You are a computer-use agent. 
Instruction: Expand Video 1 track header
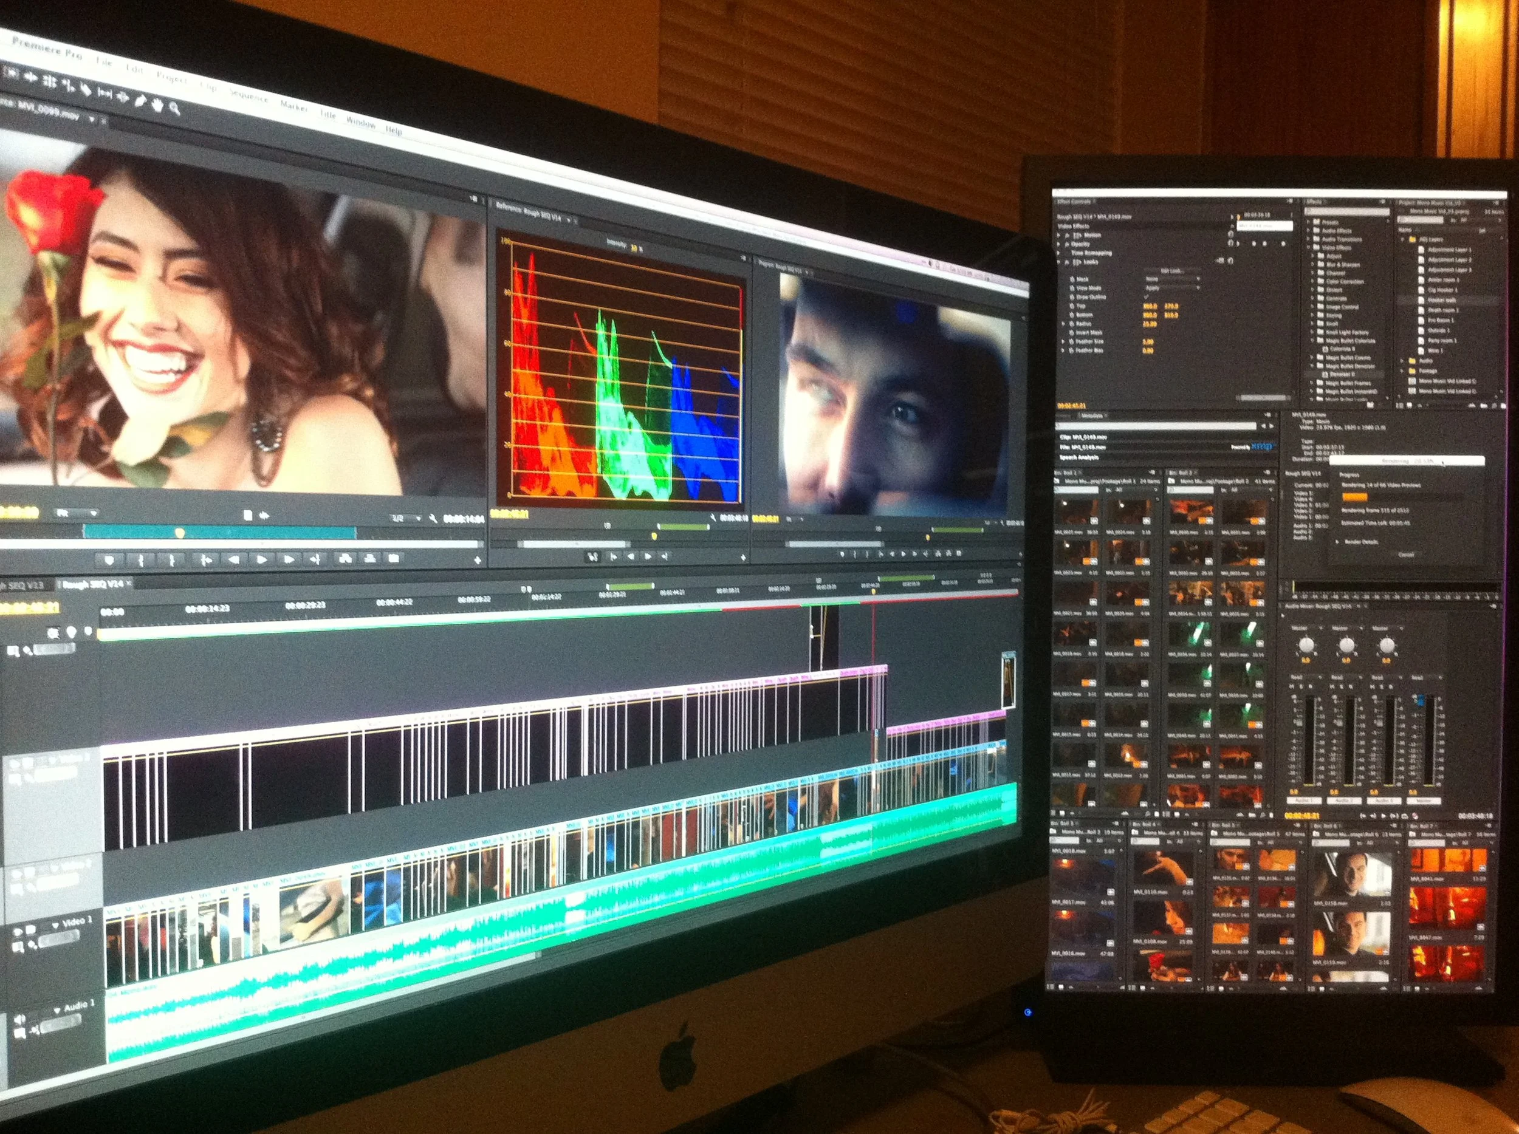point(55,925)
